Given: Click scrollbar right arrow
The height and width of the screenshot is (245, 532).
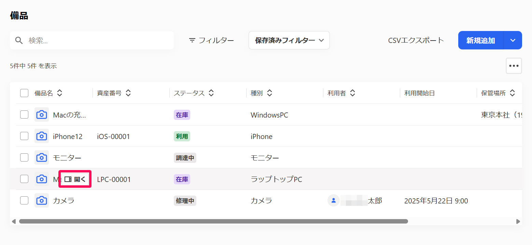Looking at the screenshot, I should pos(518,221).
